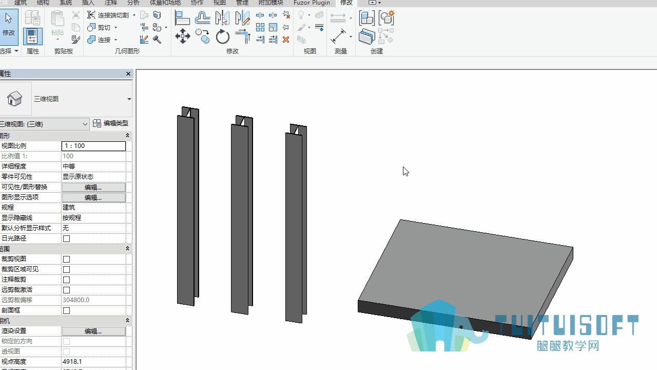Screen dimensions: 657x370
Task: Collapse the 范围 properties group
Action: tap(127, 249)
